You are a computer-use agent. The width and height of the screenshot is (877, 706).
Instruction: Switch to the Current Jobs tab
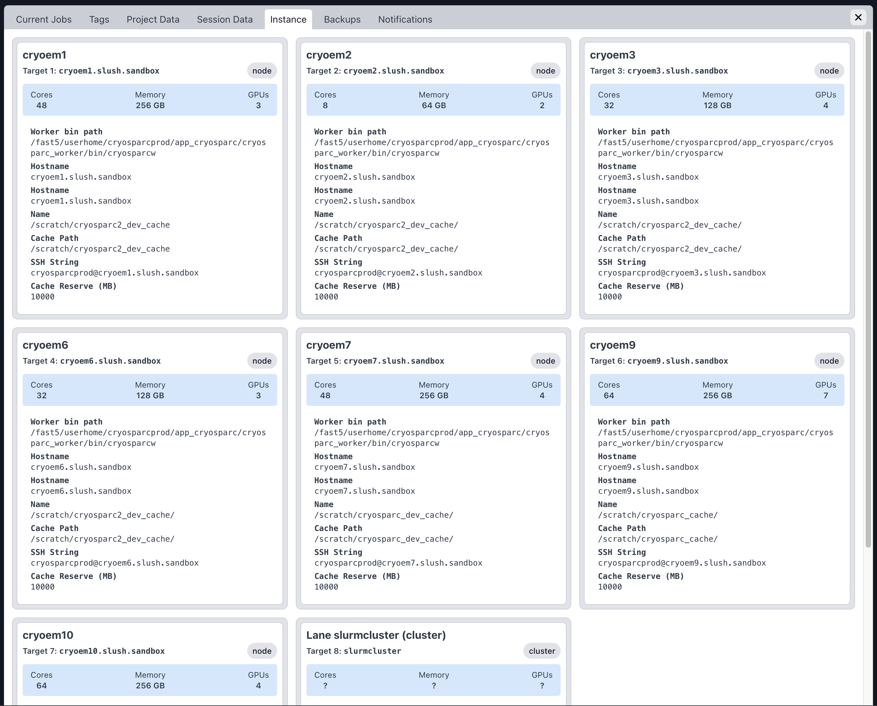coord(44,20)
